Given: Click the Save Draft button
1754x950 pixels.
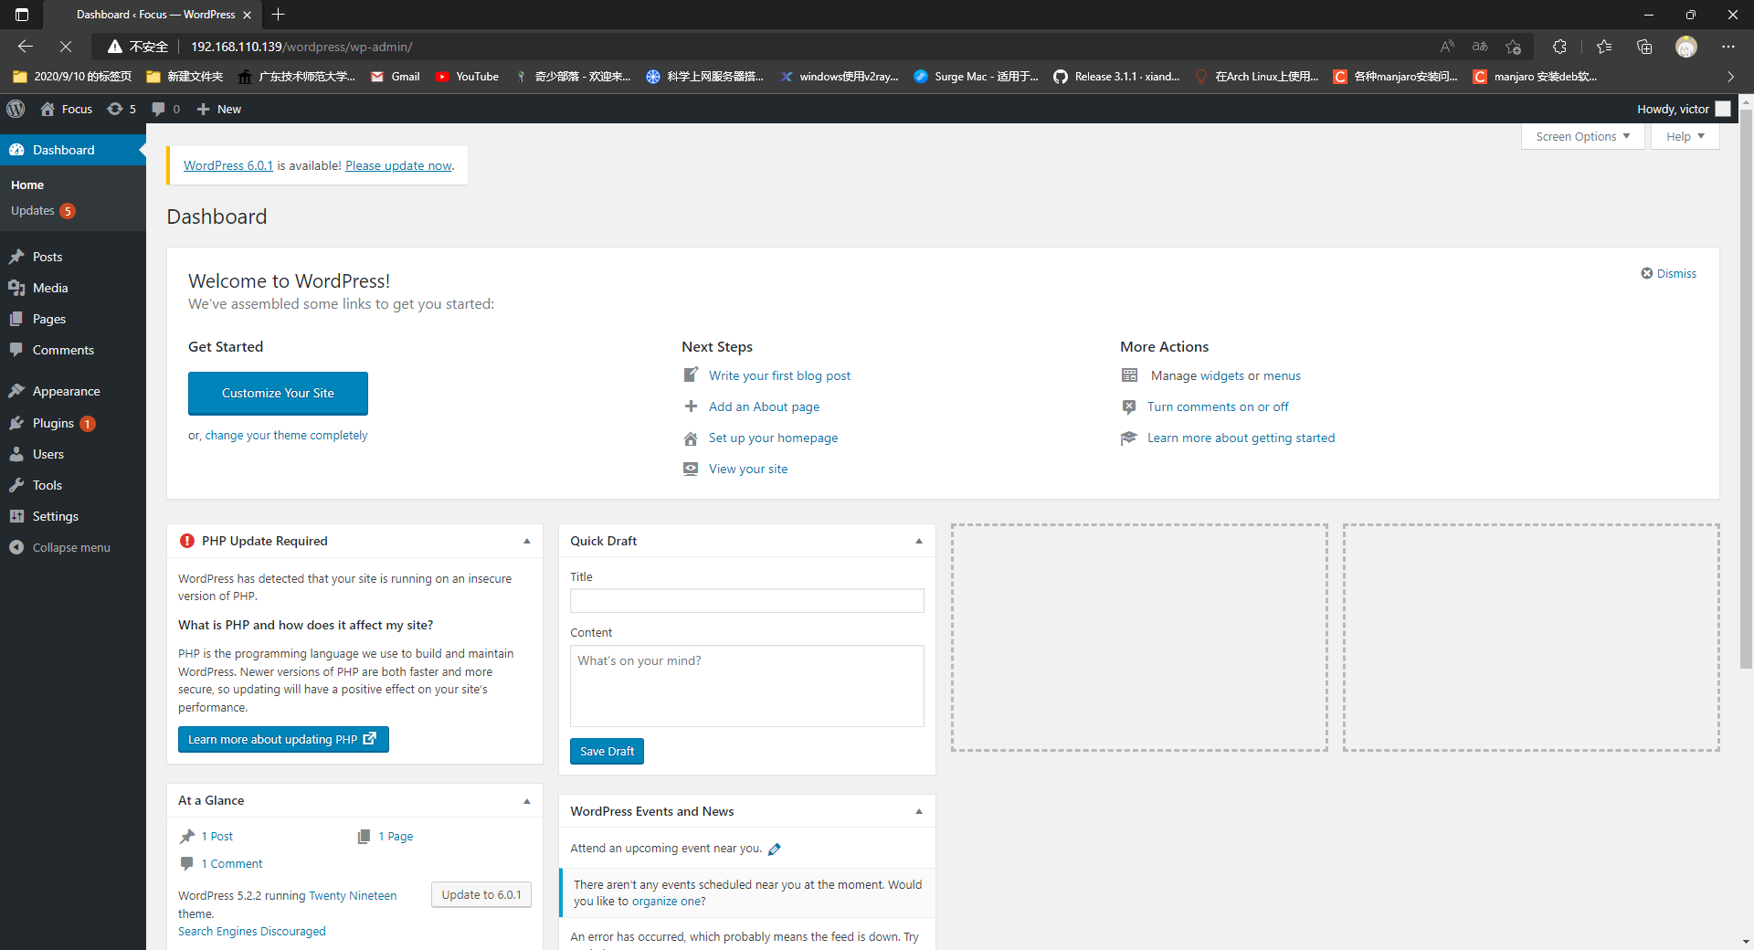Looking at the screenshot, I should [607, 751].
